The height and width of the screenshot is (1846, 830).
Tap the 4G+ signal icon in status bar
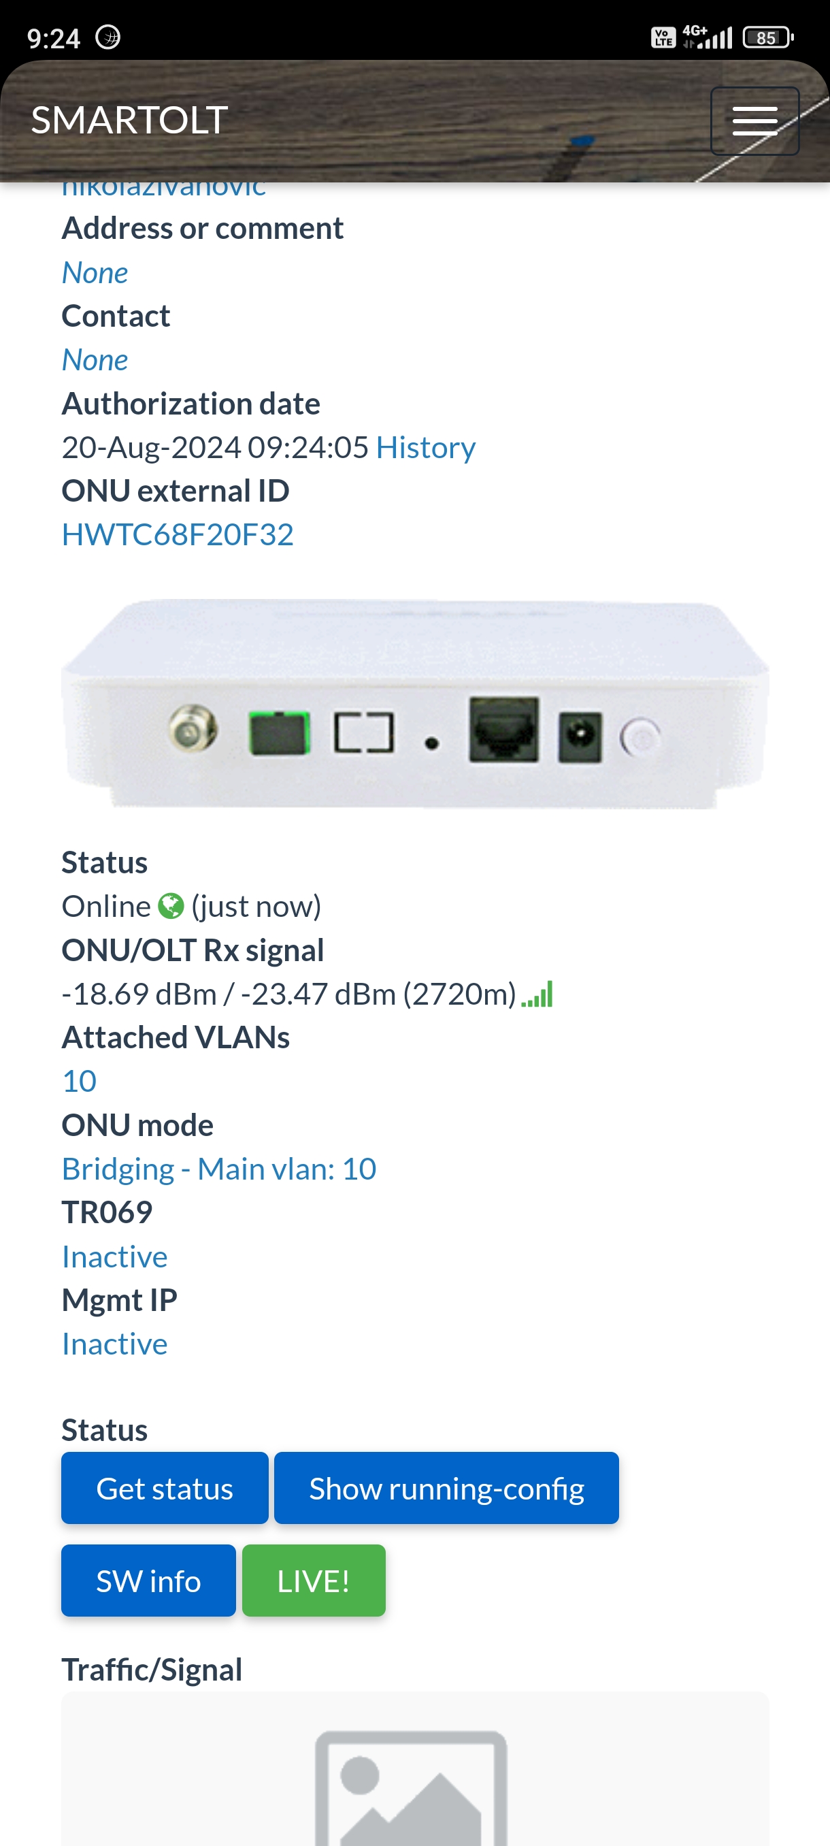coord(707,37)
